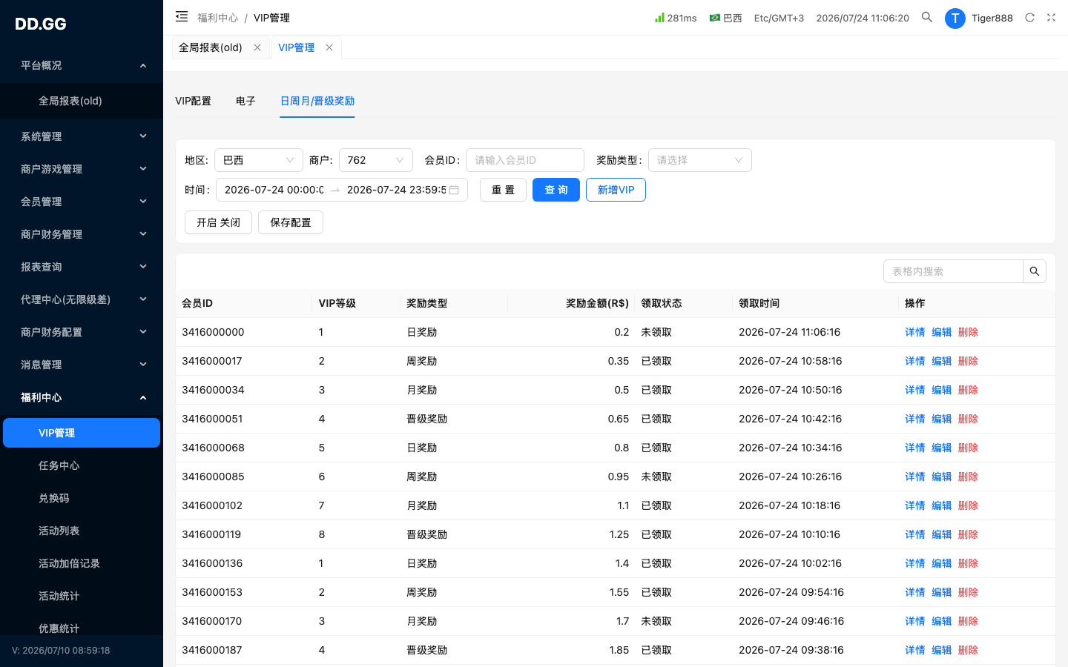
Task: Switch to the 电子 tab
Action: 245,101
